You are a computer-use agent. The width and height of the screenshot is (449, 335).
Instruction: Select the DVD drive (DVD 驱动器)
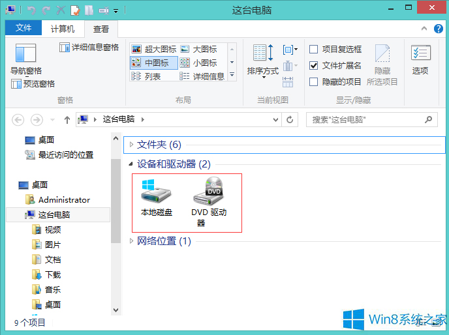tap(209, 202)
